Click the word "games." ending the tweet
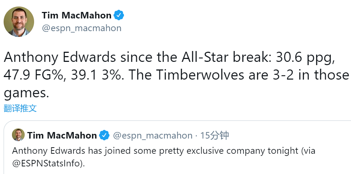351x174 pixels. pyautogui.click(x=26, y=93)
